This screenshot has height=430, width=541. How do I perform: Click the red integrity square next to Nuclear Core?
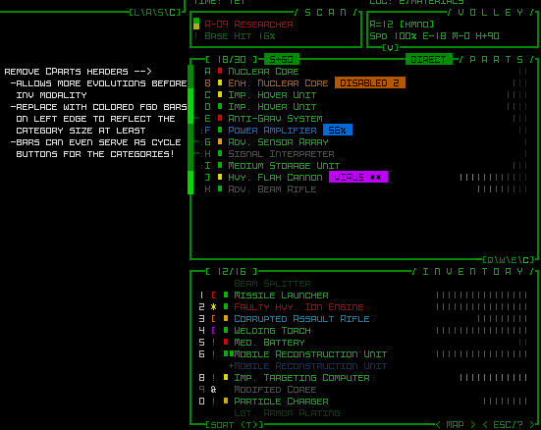(x=220, y=71)
